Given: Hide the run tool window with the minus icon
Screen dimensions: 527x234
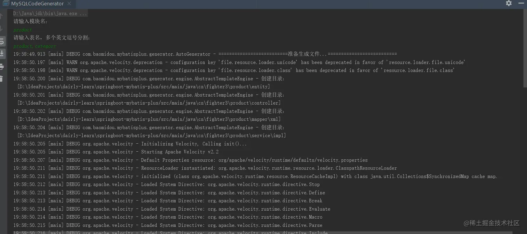Looking at the screenshot, I should (521, 3).
